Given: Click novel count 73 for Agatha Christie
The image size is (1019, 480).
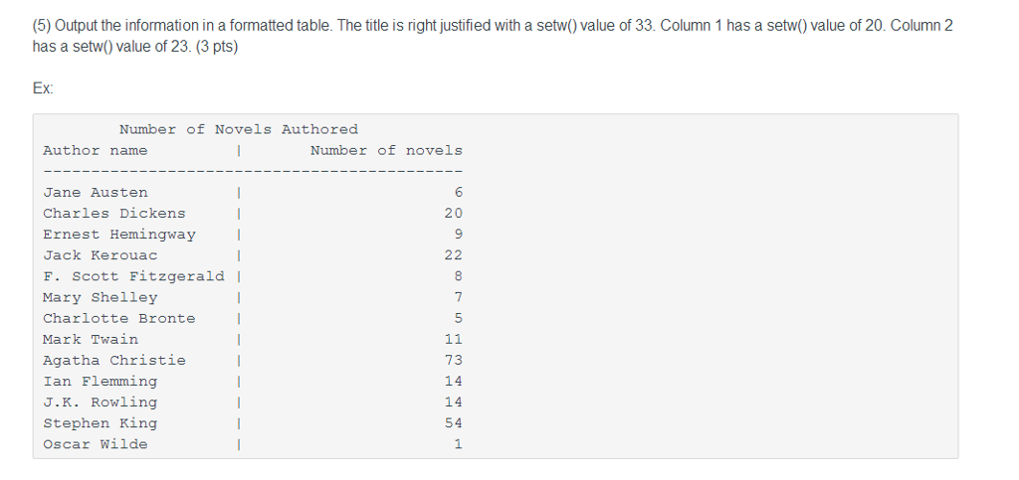Looking at the screenshot, I should 453,360.
